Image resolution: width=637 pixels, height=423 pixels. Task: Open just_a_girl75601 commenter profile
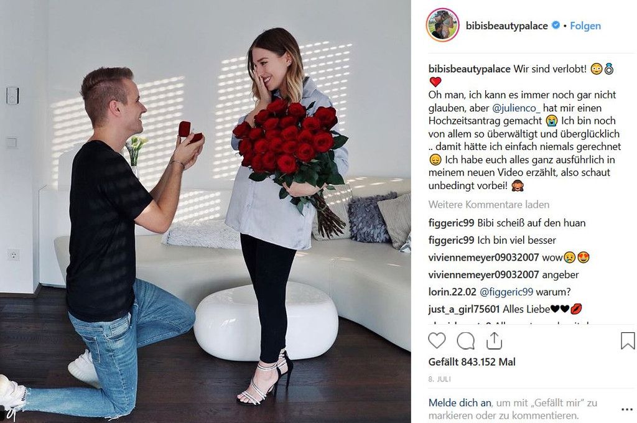pos(463,309)
